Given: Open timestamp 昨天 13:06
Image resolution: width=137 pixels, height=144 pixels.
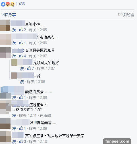Looking at the screenshot, I should [36, 82].
